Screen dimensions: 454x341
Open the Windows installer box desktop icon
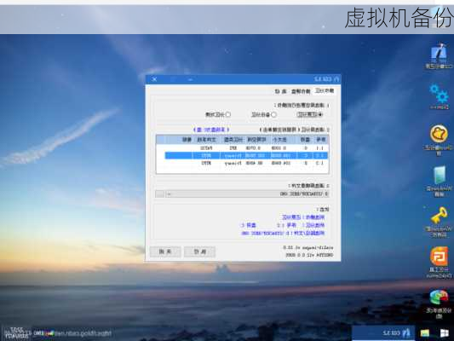pyautogui.click(x=440, y=181)
